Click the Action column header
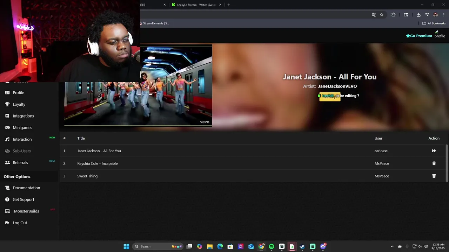Viewport: 449px width, 252px height. (434, 138)
